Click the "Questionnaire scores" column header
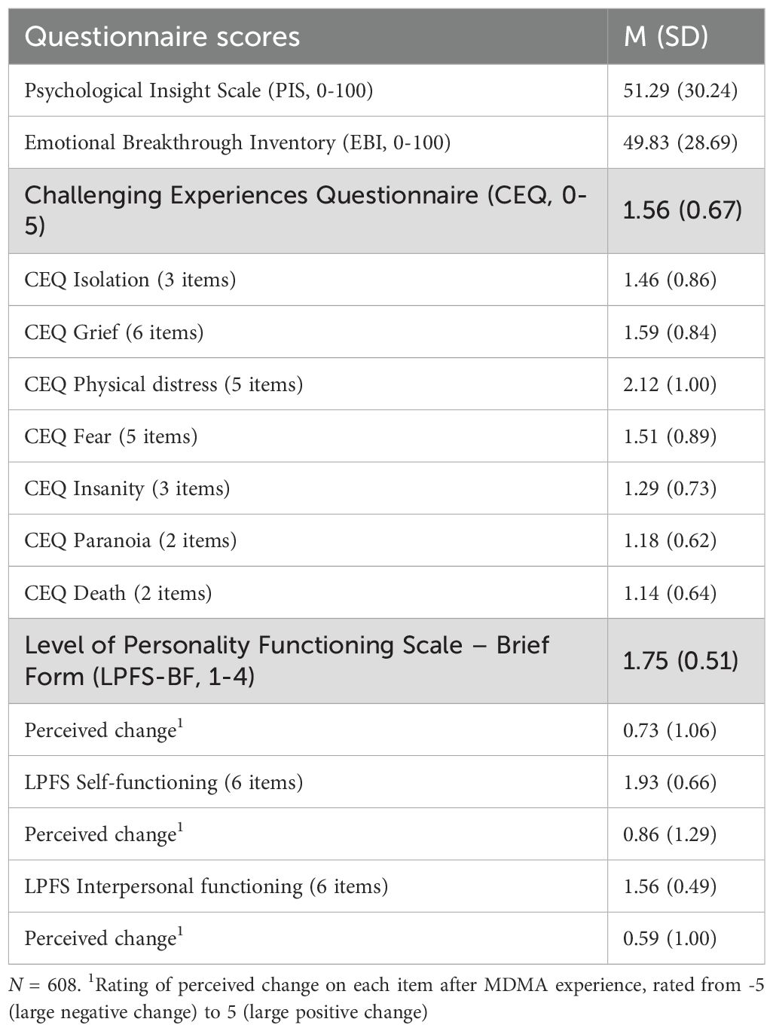Screen dimensions: 773x1031 pos(162,37)
